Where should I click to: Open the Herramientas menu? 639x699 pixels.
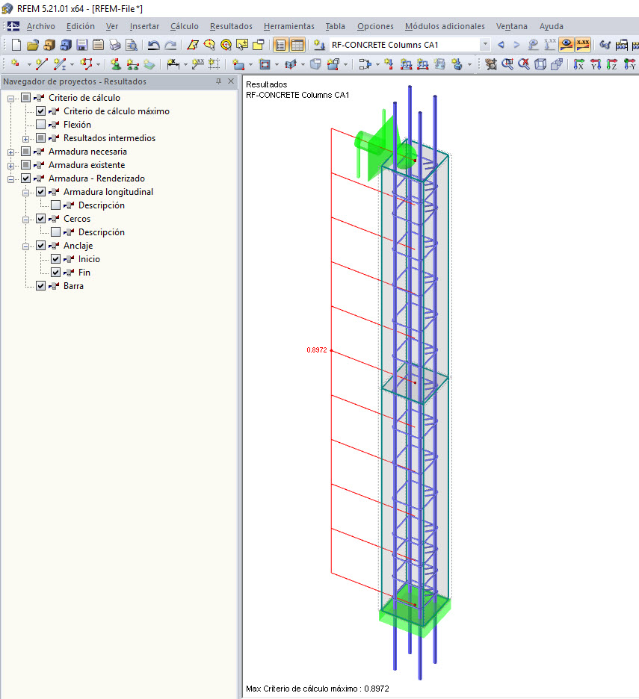[x=289, y=26]
